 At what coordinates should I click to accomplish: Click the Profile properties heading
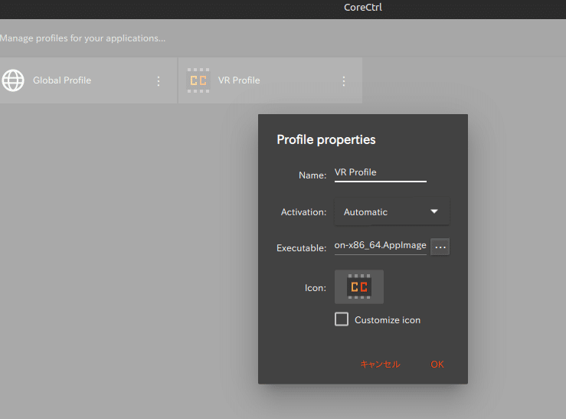(326, 139)
